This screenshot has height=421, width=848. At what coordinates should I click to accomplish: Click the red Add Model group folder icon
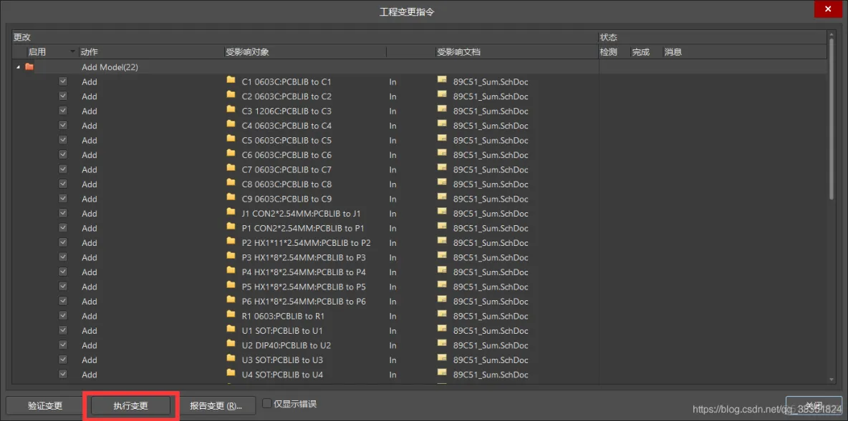pos(29,67)
